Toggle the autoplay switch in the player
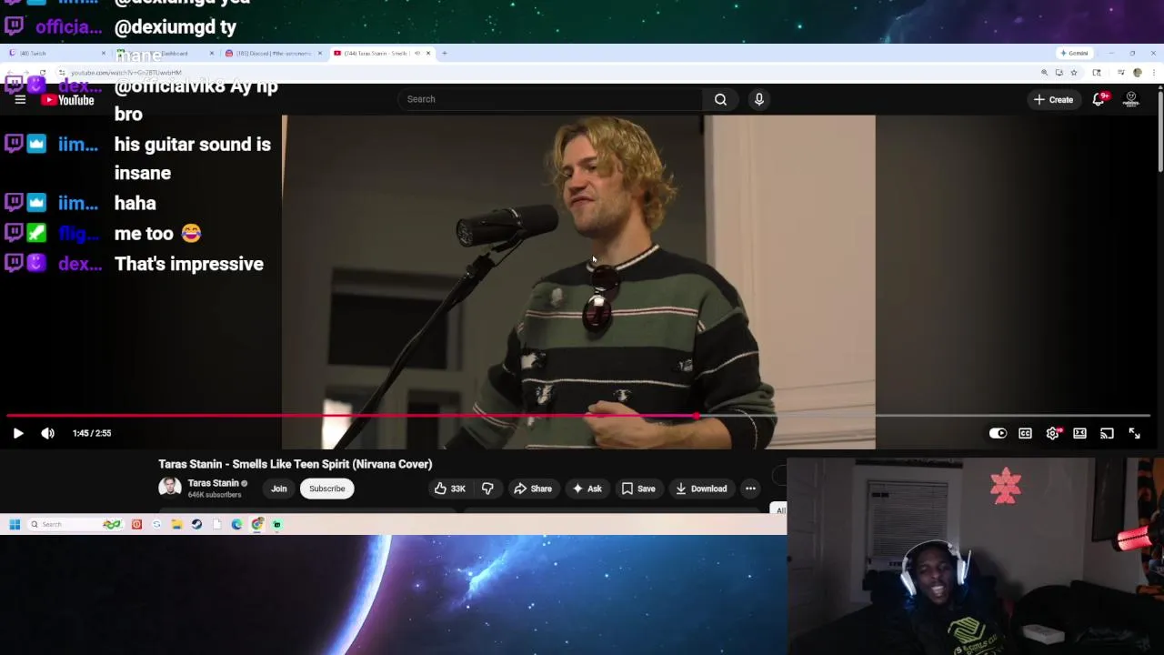This screenshot has height=655, width=1164. click(x=998, y=433)
